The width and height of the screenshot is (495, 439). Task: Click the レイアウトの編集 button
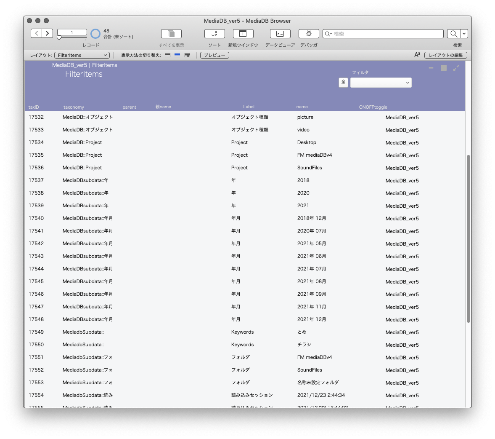pyautogui.click(x=445, y=55)
